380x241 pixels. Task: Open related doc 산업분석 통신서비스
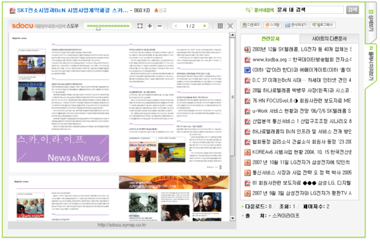[x=301, y=121]
